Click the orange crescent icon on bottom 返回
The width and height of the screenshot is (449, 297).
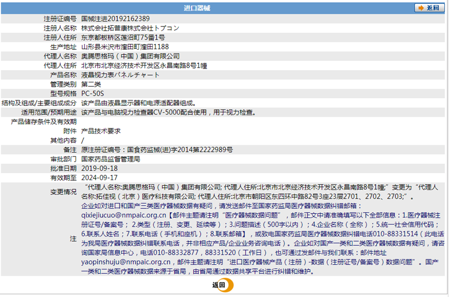point(228,285)
